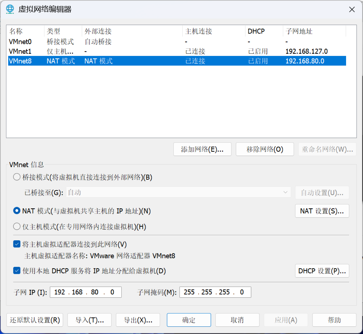
Task: Click 自动设置(U)... button
Action: 322,193
